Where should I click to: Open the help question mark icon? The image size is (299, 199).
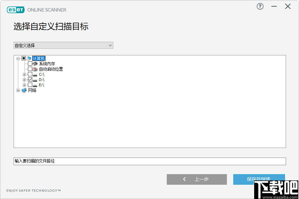[260, 6]
